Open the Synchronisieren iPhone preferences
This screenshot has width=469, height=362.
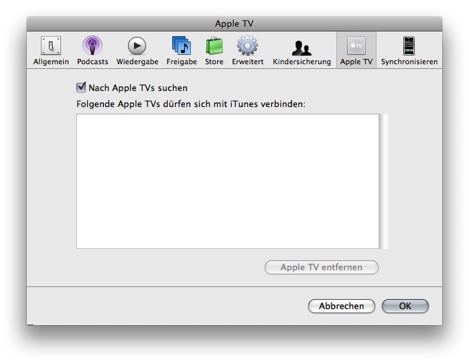(x=409, y=50)
